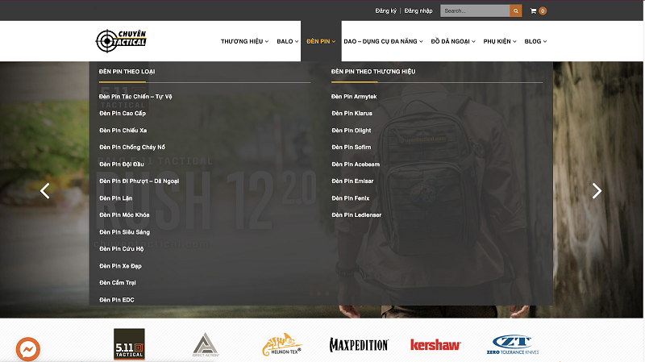Open Đèn Pin Emisar brand page

click(352, 181)
